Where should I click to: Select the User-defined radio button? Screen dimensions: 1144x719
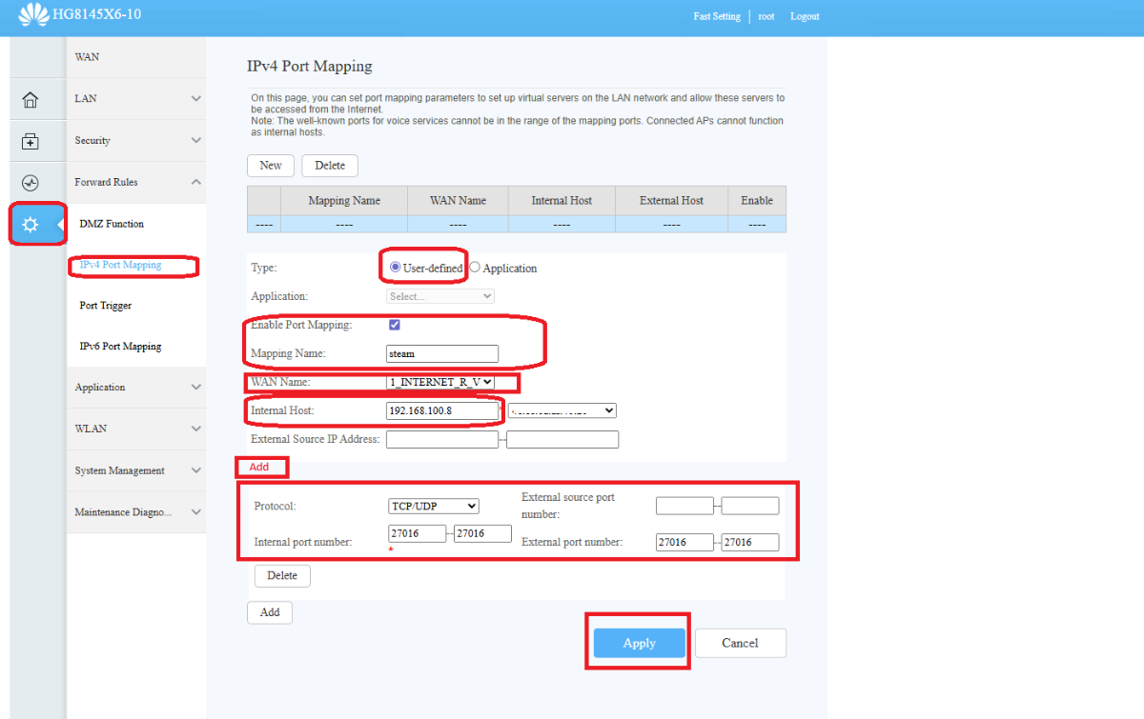tap(396, 268)
